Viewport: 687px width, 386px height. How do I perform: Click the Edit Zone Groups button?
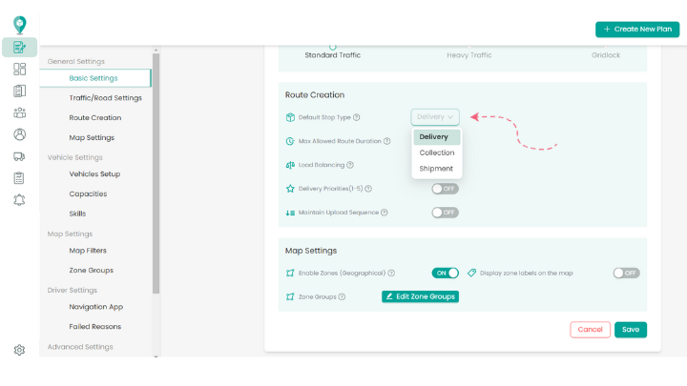(x=420, y=296)
